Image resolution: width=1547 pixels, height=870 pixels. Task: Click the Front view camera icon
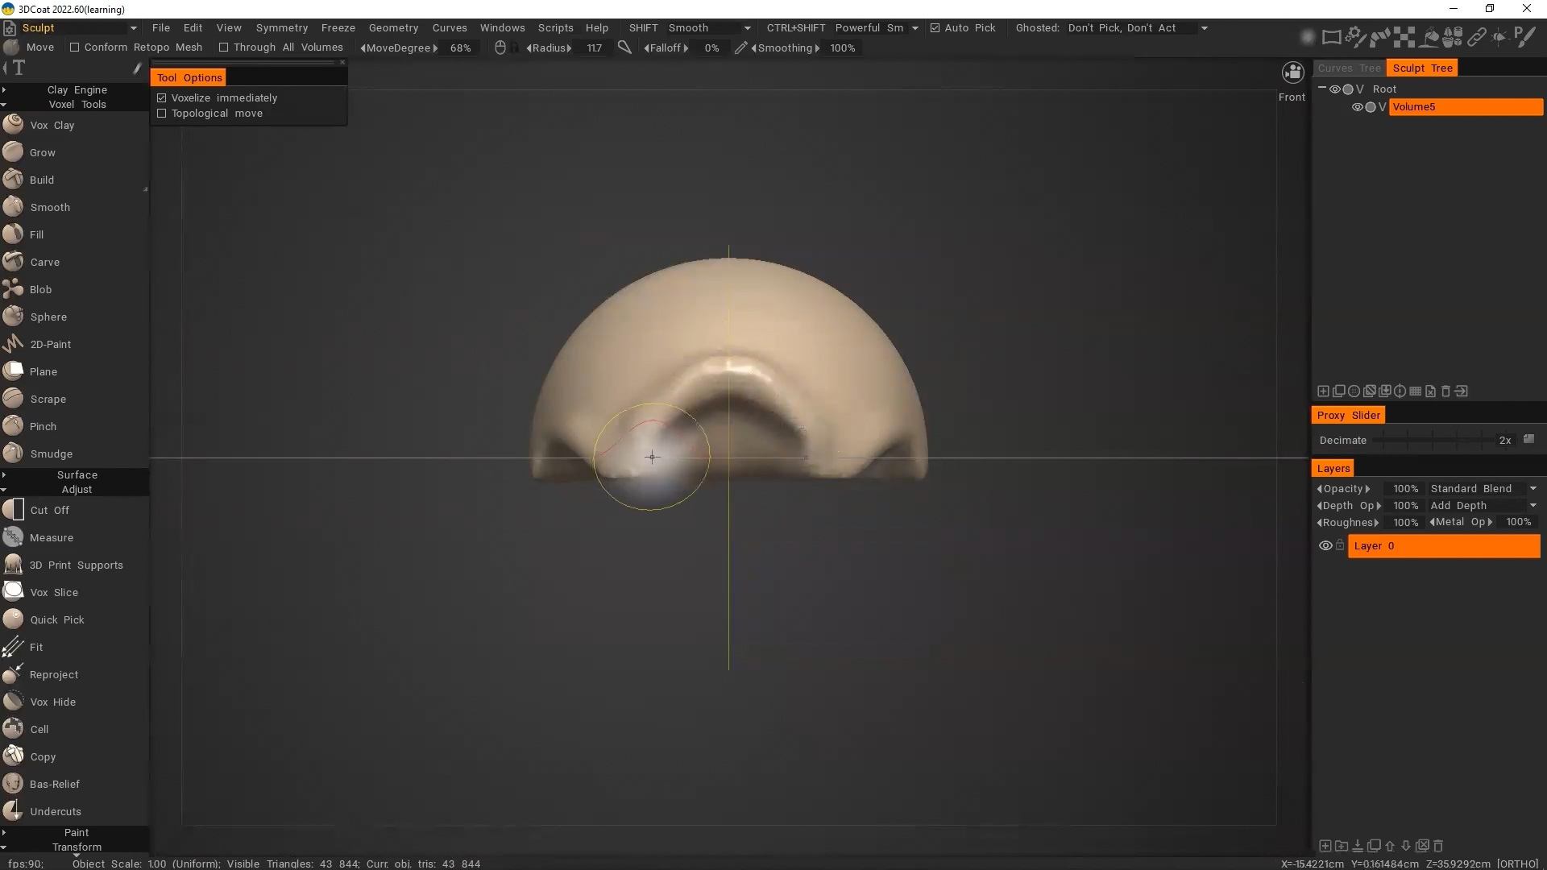click(1292, 73)
